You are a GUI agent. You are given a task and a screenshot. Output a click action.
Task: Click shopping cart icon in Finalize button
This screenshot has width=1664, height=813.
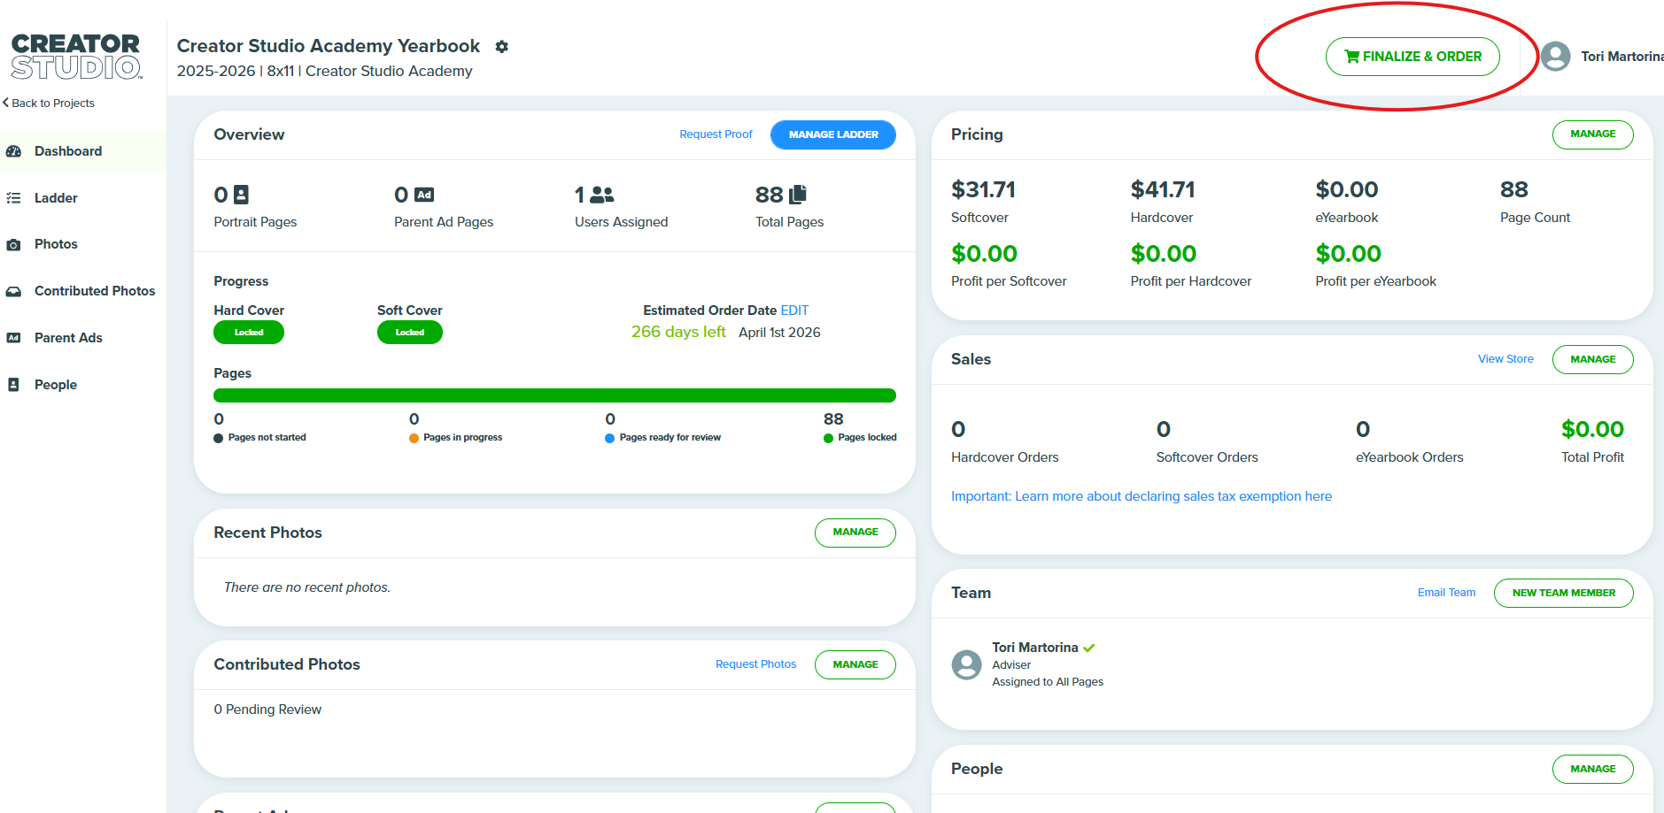click(x=1351, y=57)
